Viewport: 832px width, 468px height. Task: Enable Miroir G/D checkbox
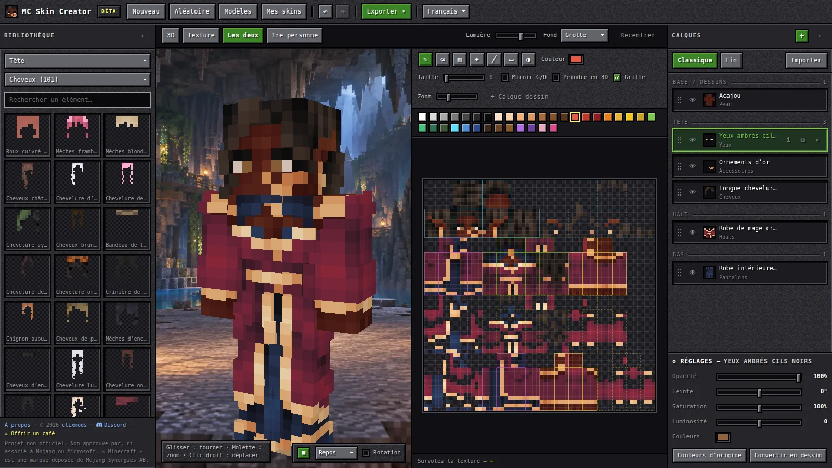tap(504, 77)
